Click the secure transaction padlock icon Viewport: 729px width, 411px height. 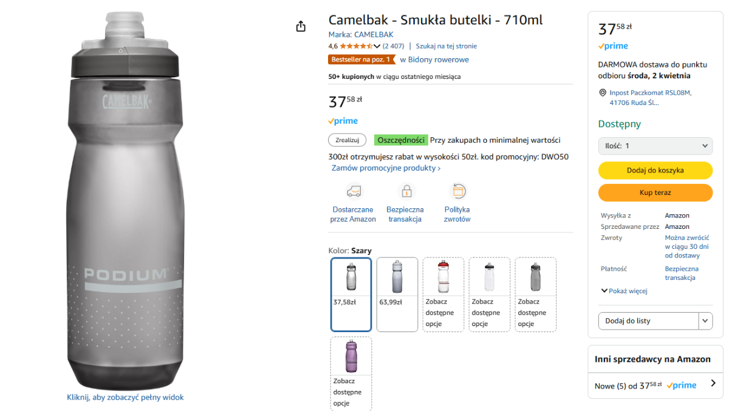tap(405, 191)
